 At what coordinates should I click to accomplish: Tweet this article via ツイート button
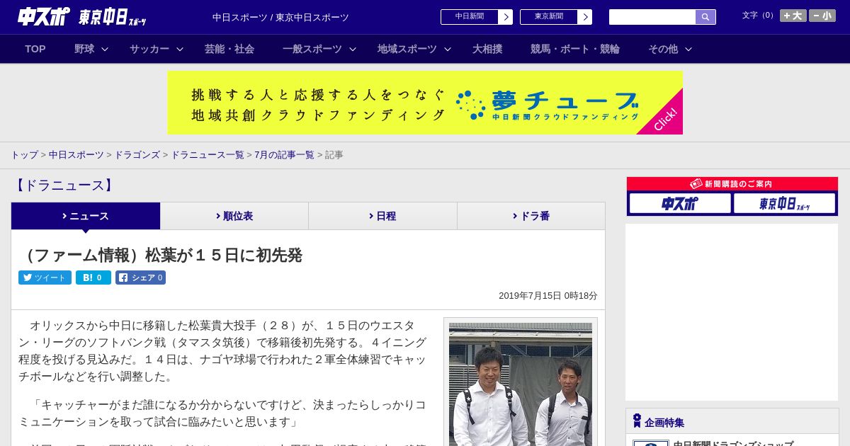(x=45, y=278)
